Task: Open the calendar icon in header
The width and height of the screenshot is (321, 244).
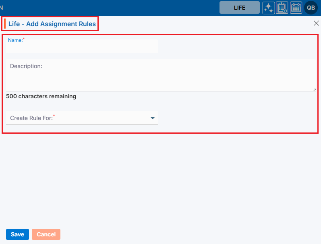Action: [296, 8]
